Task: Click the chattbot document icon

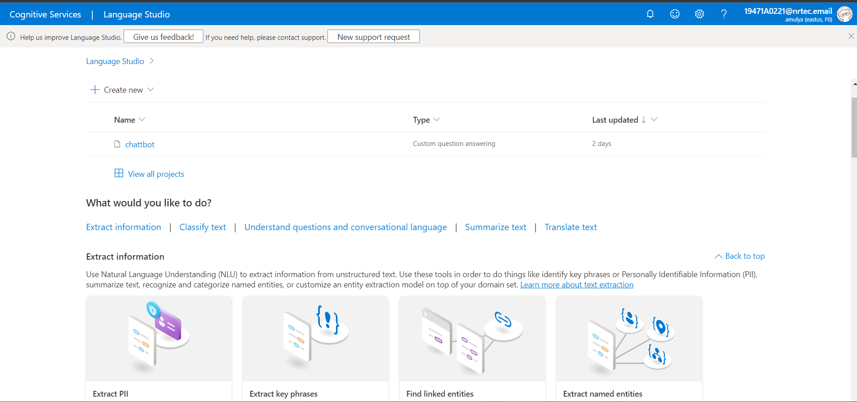Action: (117, 144)
